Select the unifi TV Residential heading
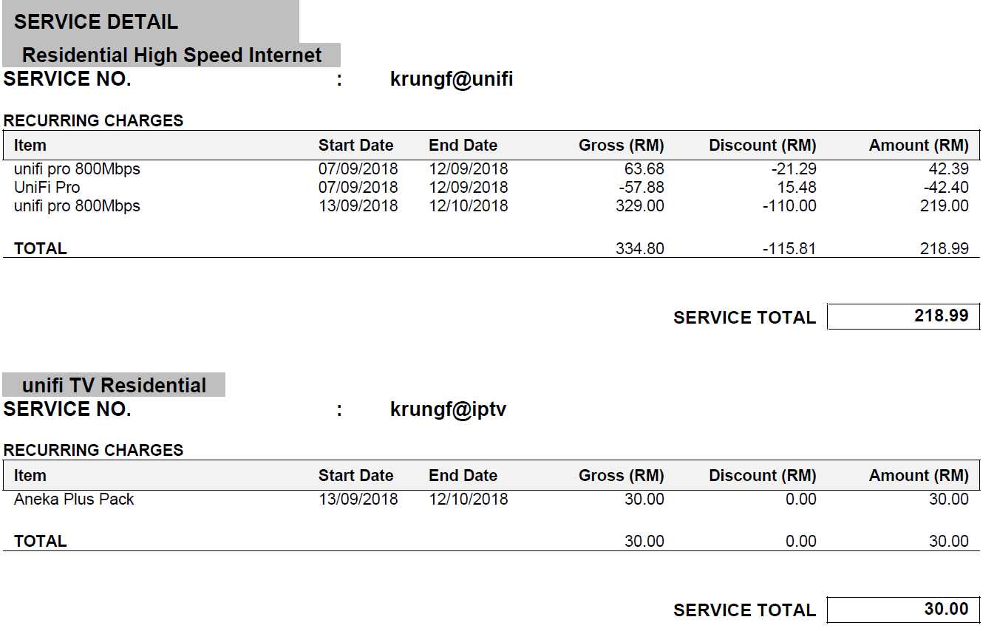The height and width of the screenshot is (631, 997). point(115,386)
